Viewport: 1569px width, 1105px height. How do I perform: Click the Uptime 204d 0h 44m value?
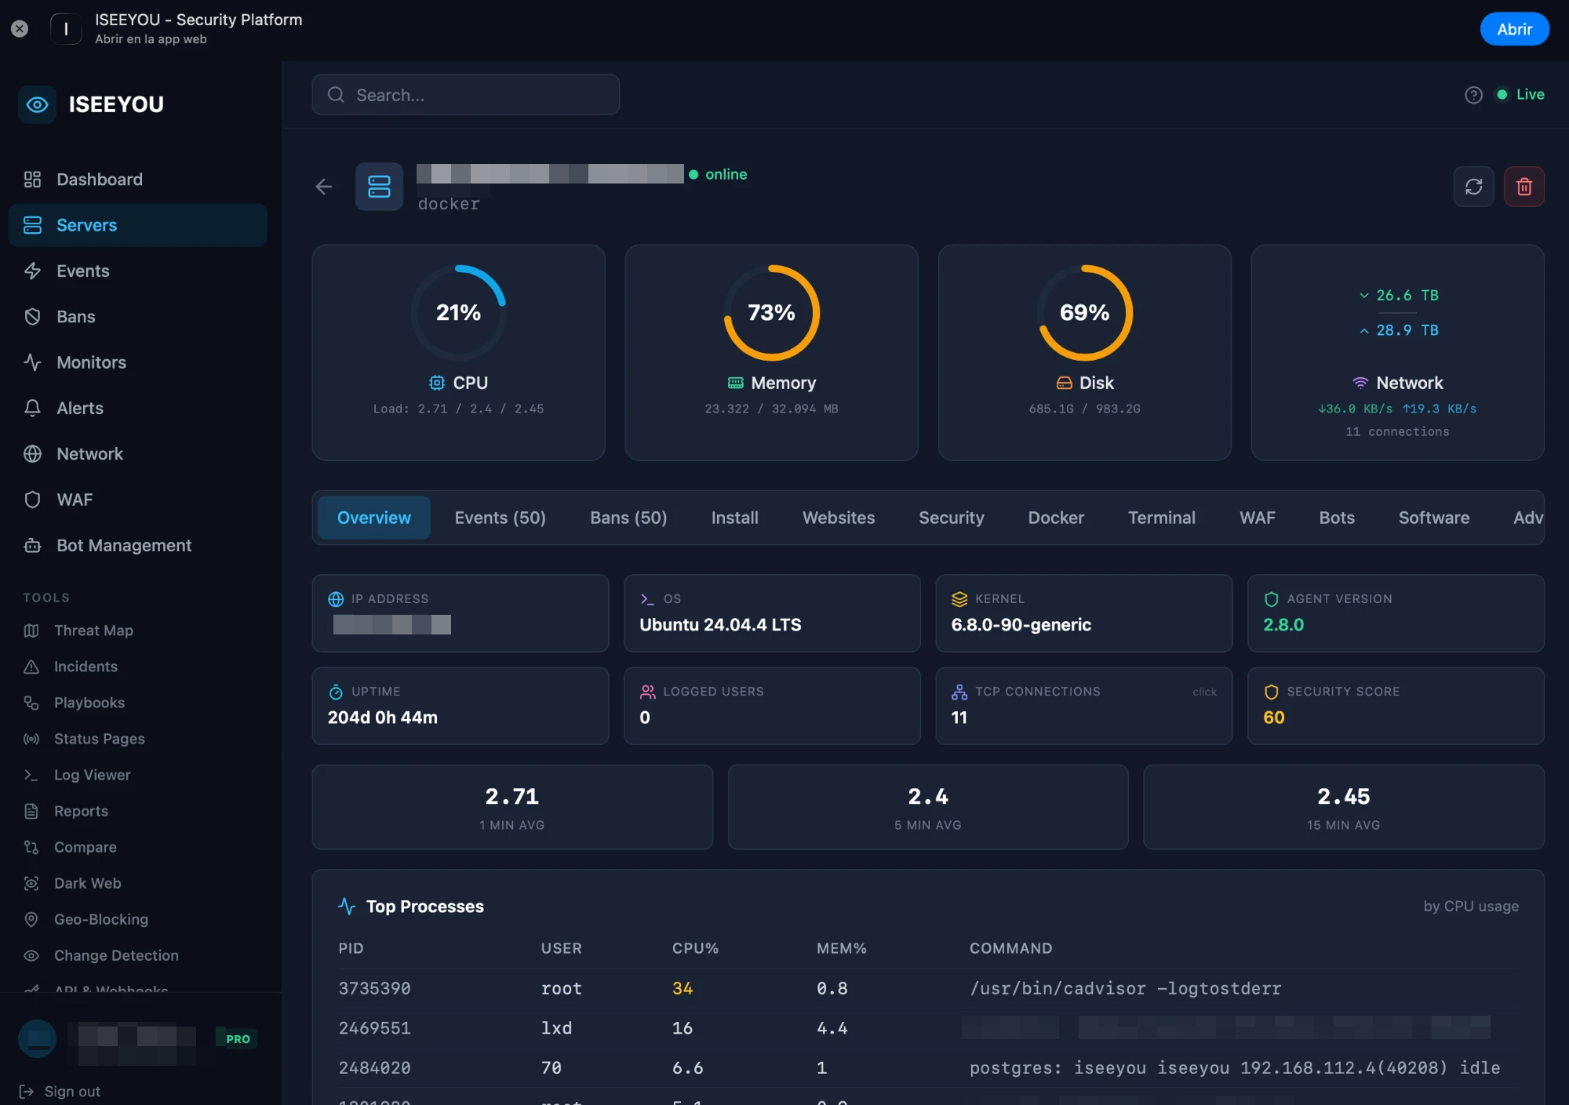[383, 718]
